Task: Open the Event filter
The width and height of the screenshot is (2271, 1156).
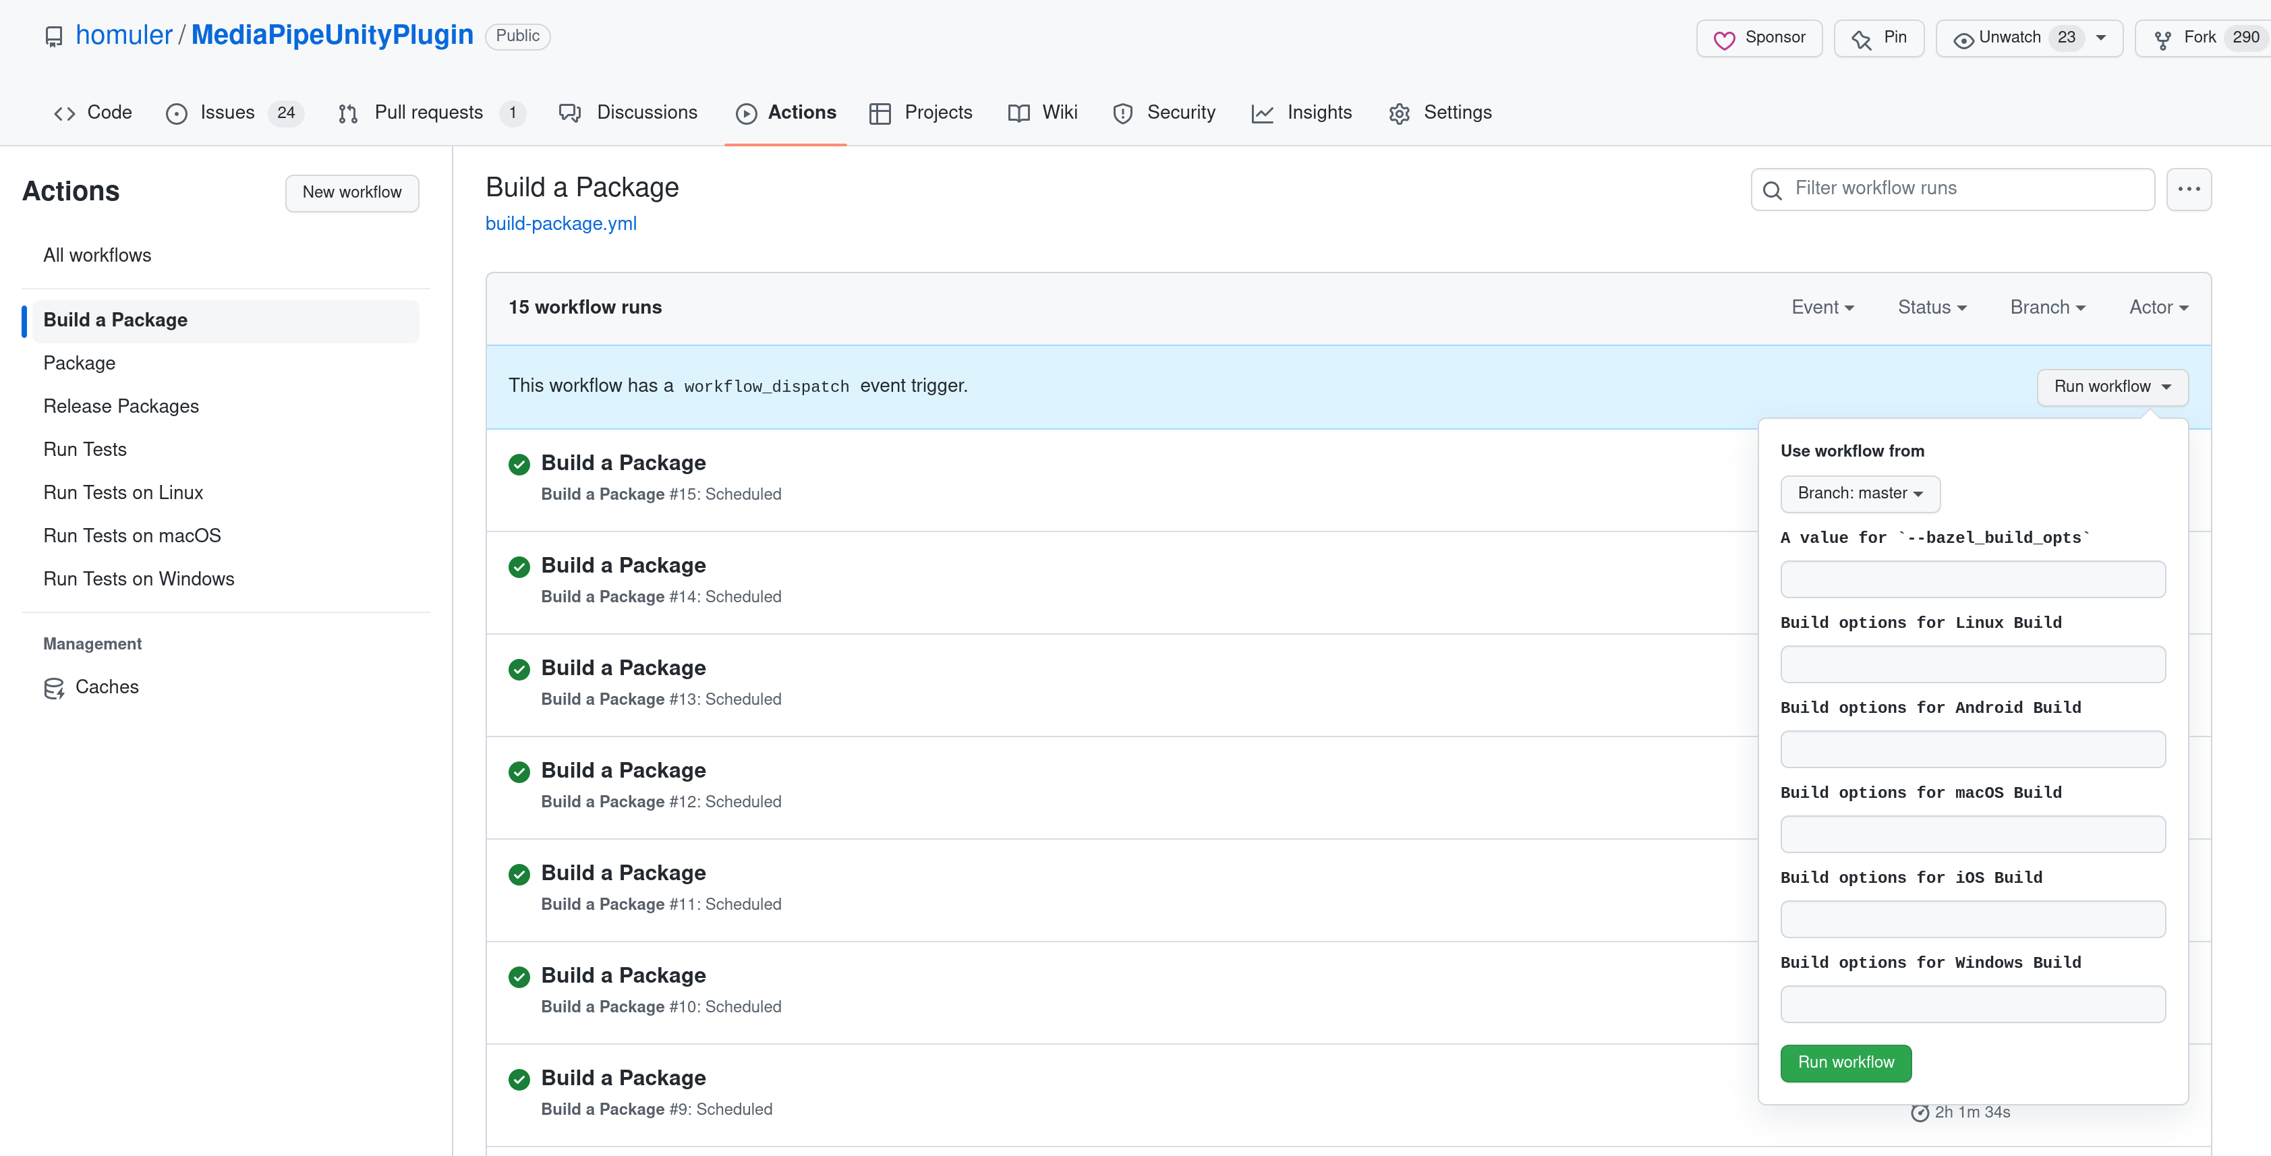Action: 1821,307
